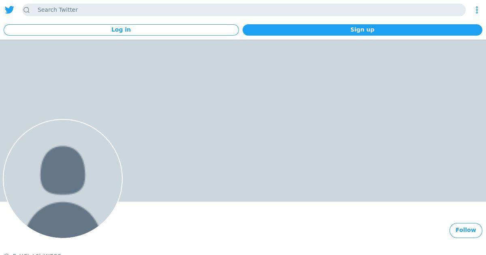This screenshot has height=255, width=486.
Task: Focus the Search Twitter field
Action: [244, 10]
